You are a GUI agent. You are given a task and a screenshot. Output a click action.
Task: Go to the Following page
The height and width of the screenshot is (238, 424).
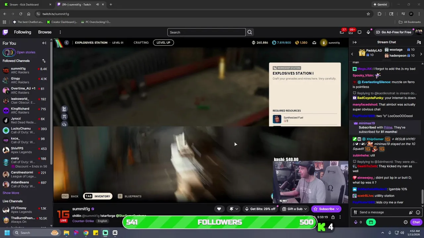23,32
